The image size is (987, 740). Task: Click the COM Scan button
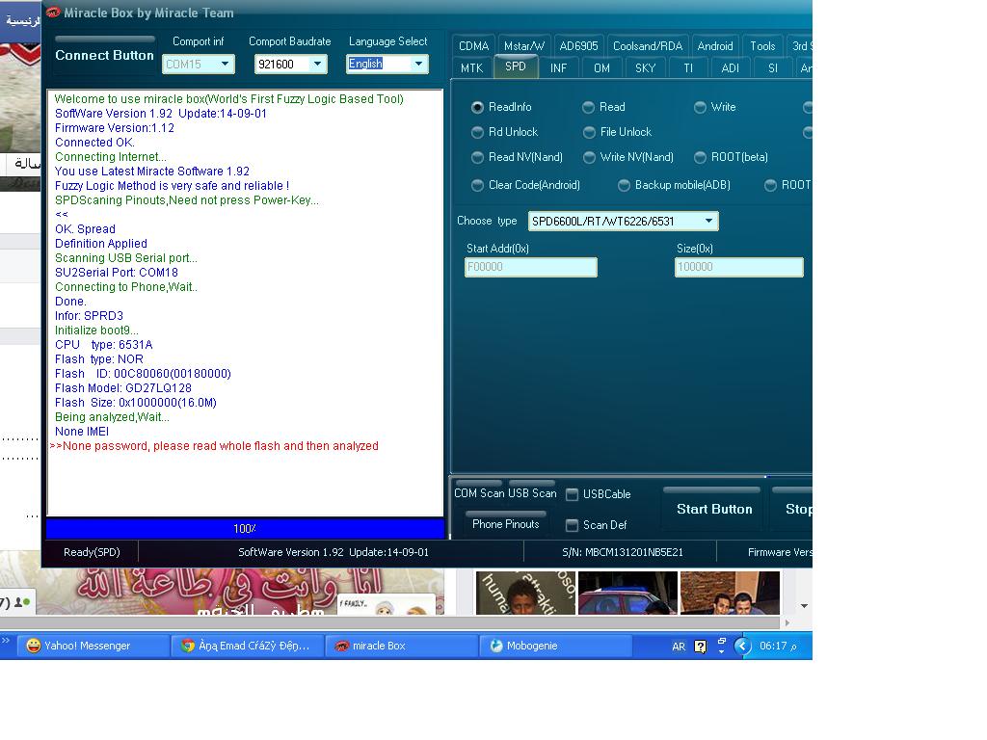click(x=477, y=492)
